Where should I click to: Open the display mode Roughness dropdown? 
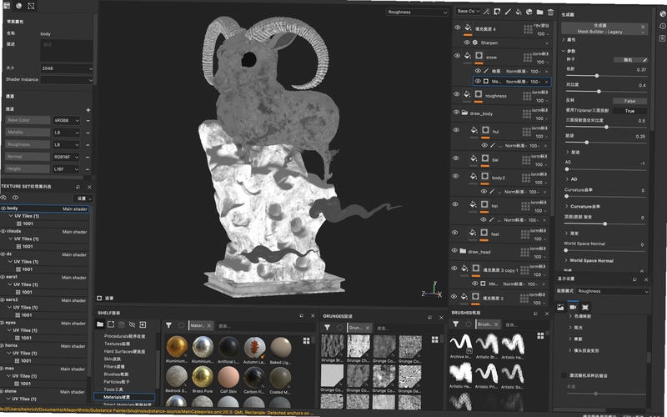click(x=613, y=291)
